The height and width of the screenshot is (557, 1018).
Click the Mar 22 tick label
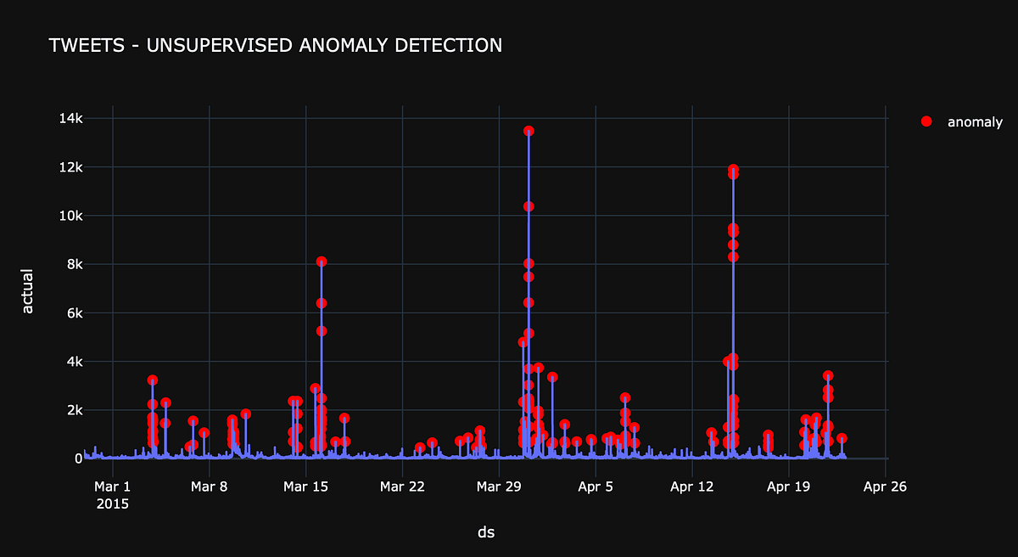[x=401, y=487]
